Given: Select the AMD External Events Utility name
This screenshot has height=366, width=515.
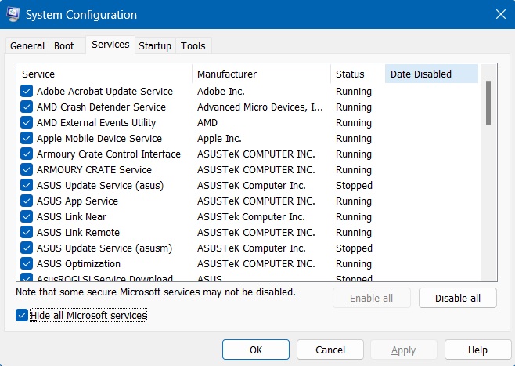Looking at the screenshot, I should click(96, 123).
